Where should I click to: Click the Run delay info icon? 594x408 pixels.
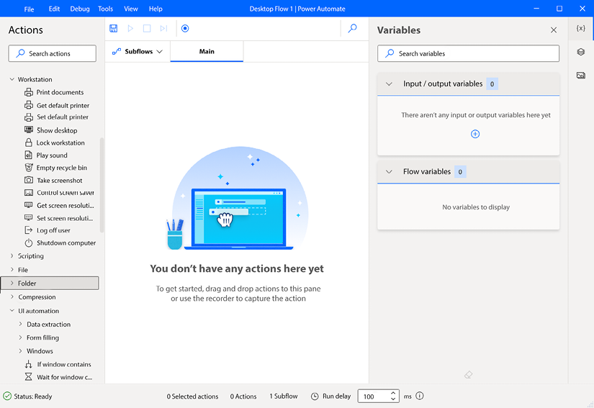[x=419, y=396]
